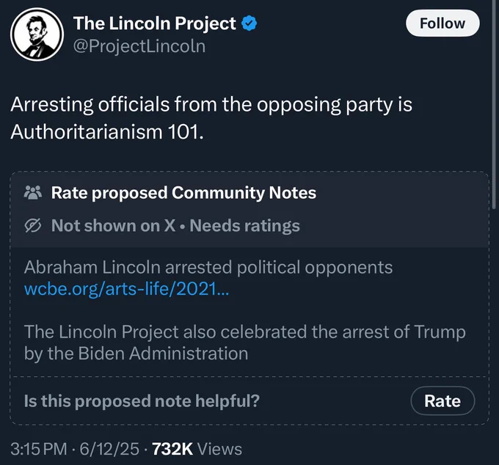Image resolution: width=499 pixels, height=465 pixels.
Task: Click the Not shown on X status text
Action: pyautogui.click(x=114, y=226)
